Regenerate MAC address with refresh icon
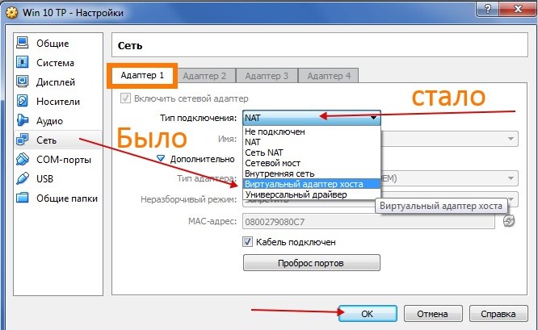This screenshot has width=538, height=330. [x=509, y=221]
